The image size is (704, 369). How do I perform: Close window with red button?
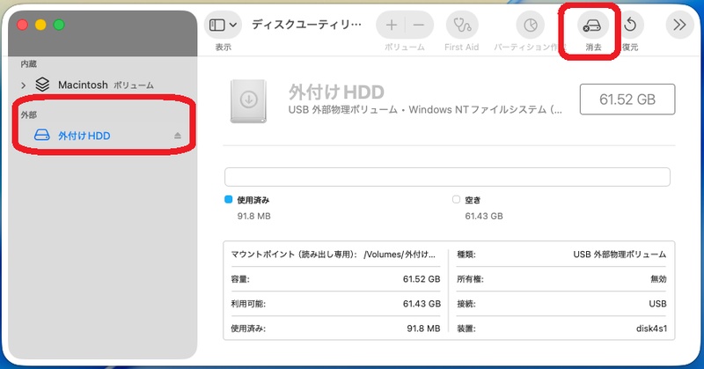23,25
